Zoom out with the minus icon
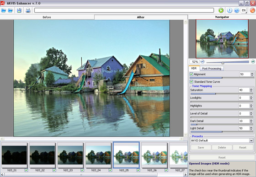Image resolution: width=256 pixels, height=177 pixels. click(x=202, y=62)
